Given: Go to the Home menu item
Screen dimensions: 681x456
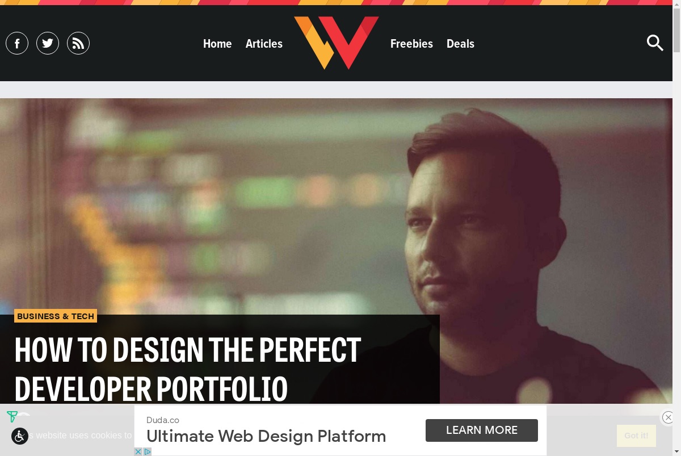Looking at the screenshot, I should click(x=217, y=44).
